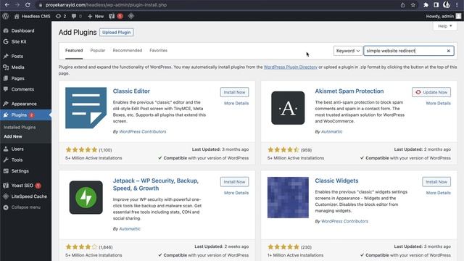Screen dimensions: 464x261
Task: Click the Site Kit G icon
Action: click(6, 42)
